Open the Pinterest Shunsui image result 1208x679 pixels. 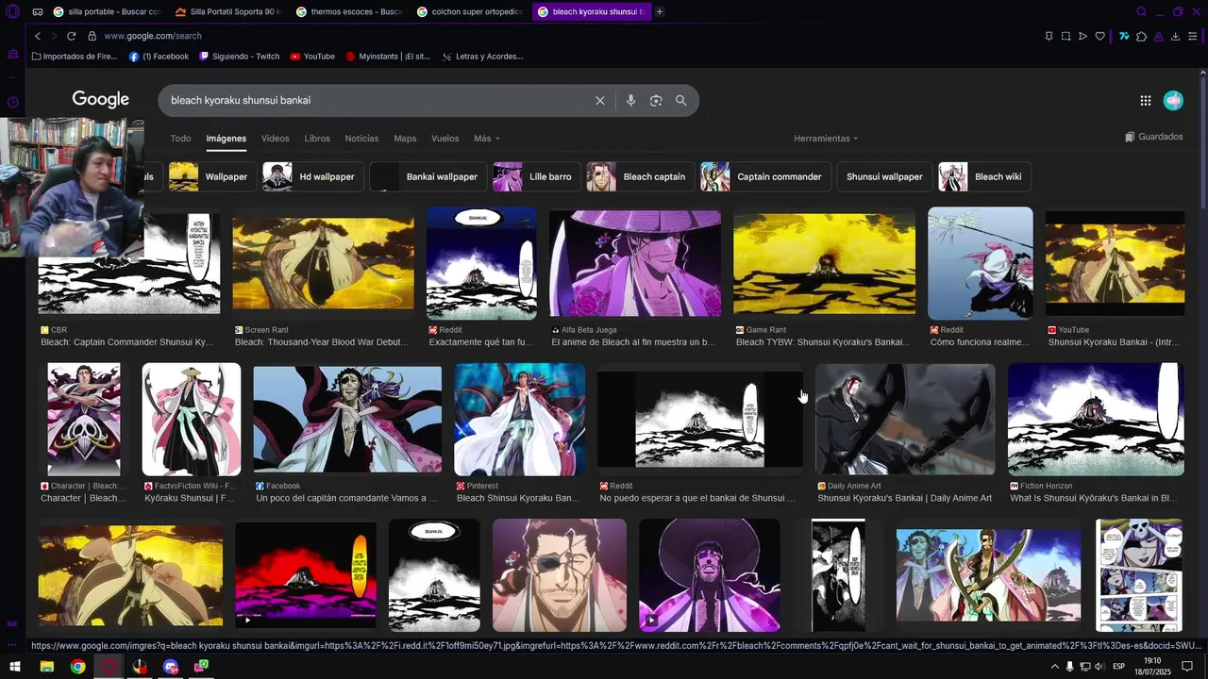pos(519,419)
